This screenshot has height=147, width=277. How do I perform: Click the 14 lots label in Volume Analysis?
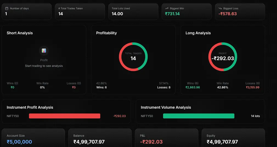tap(255, 116)
